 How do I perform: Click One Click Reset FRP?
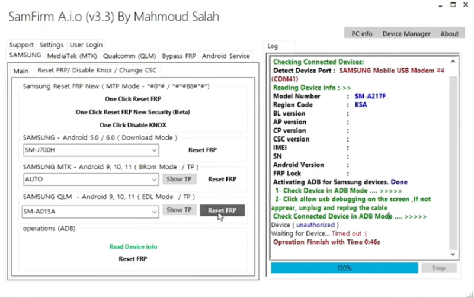pos(133,99)
